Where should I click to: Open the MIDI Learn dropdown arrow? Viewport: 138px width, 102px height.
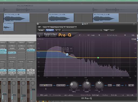50,95
